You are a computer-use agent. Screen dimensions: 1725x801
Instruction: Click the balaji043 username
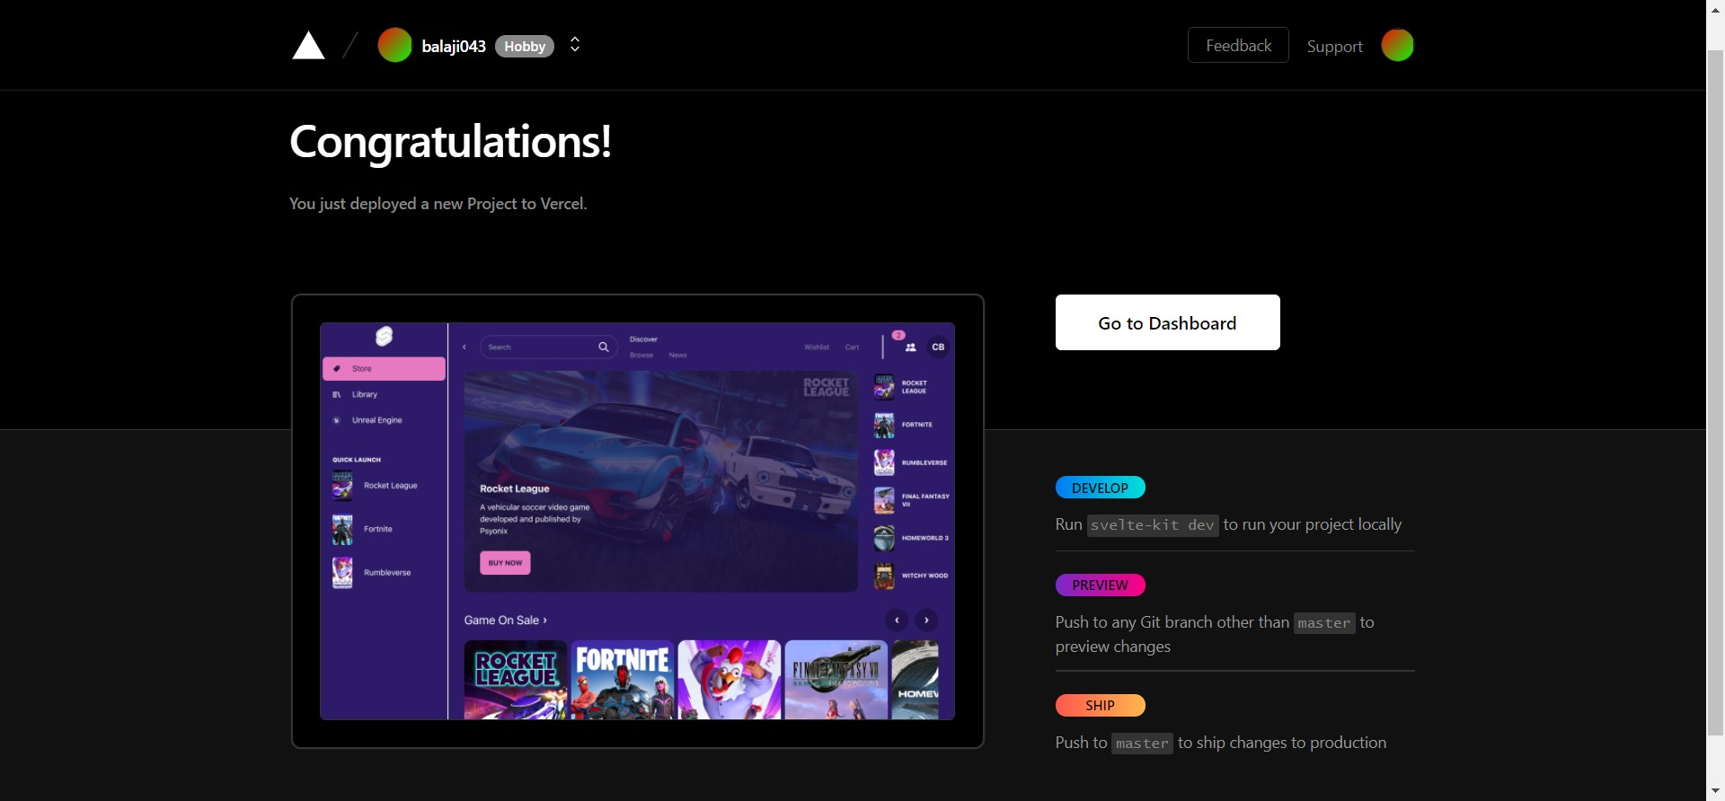[454, 46]
